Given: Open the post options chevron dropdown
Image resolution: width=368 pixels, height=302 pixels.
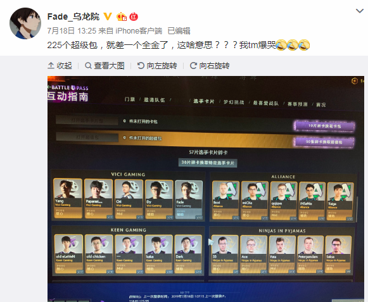Looking at the screenshot, I should coord(360,11).
